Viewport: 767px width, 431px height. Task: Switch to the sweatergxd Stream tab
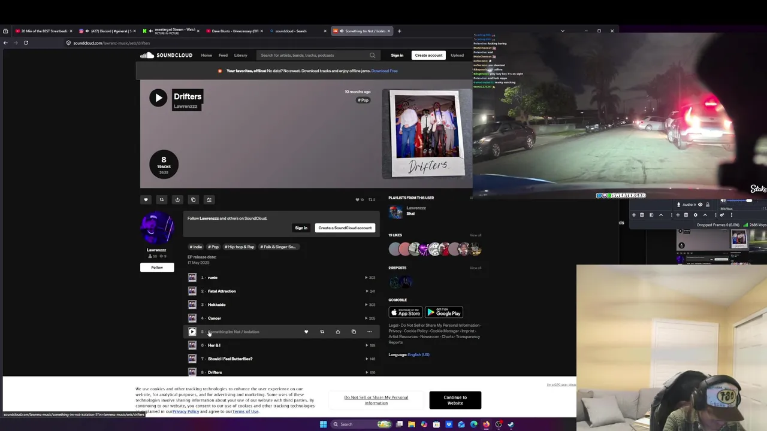172,31
